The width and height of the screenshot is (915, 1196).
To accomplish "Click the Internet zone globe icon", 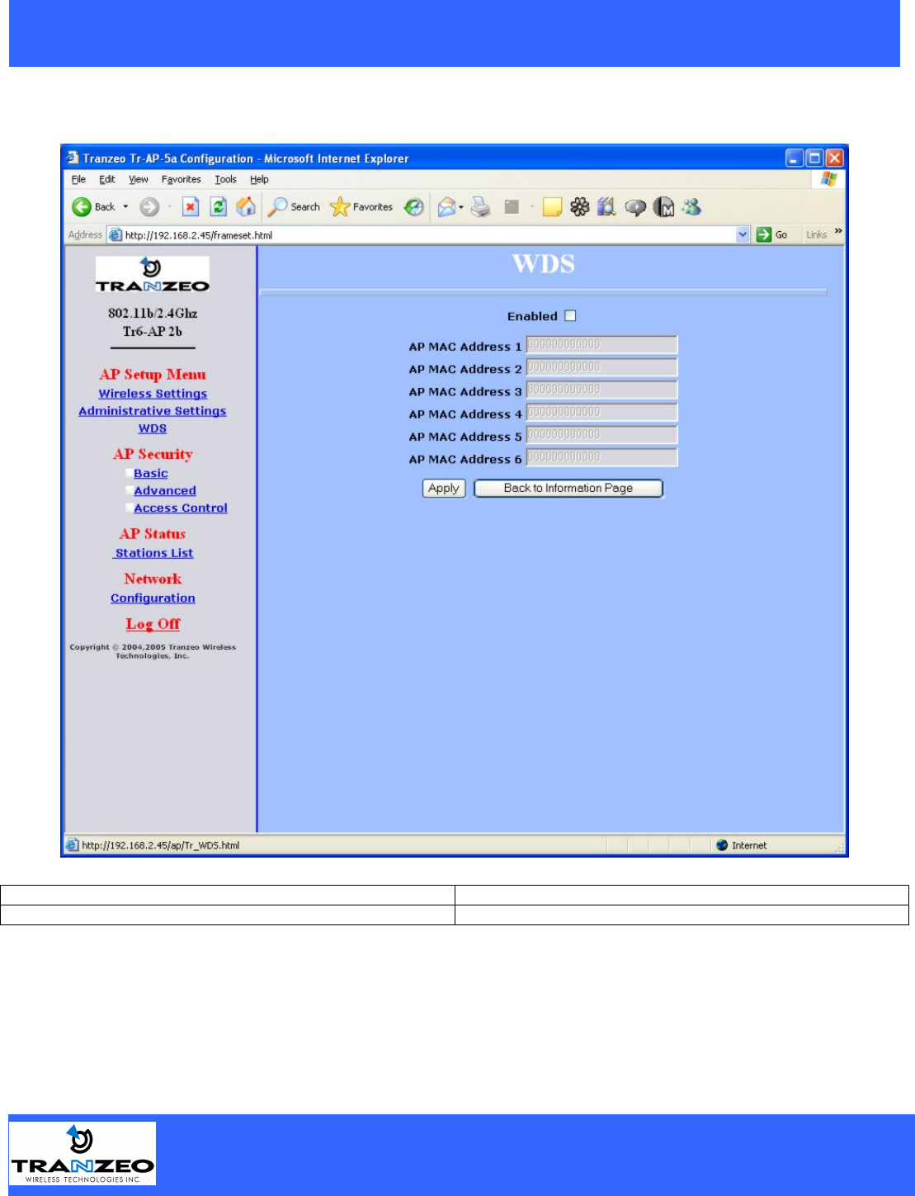I will point(722,845).
